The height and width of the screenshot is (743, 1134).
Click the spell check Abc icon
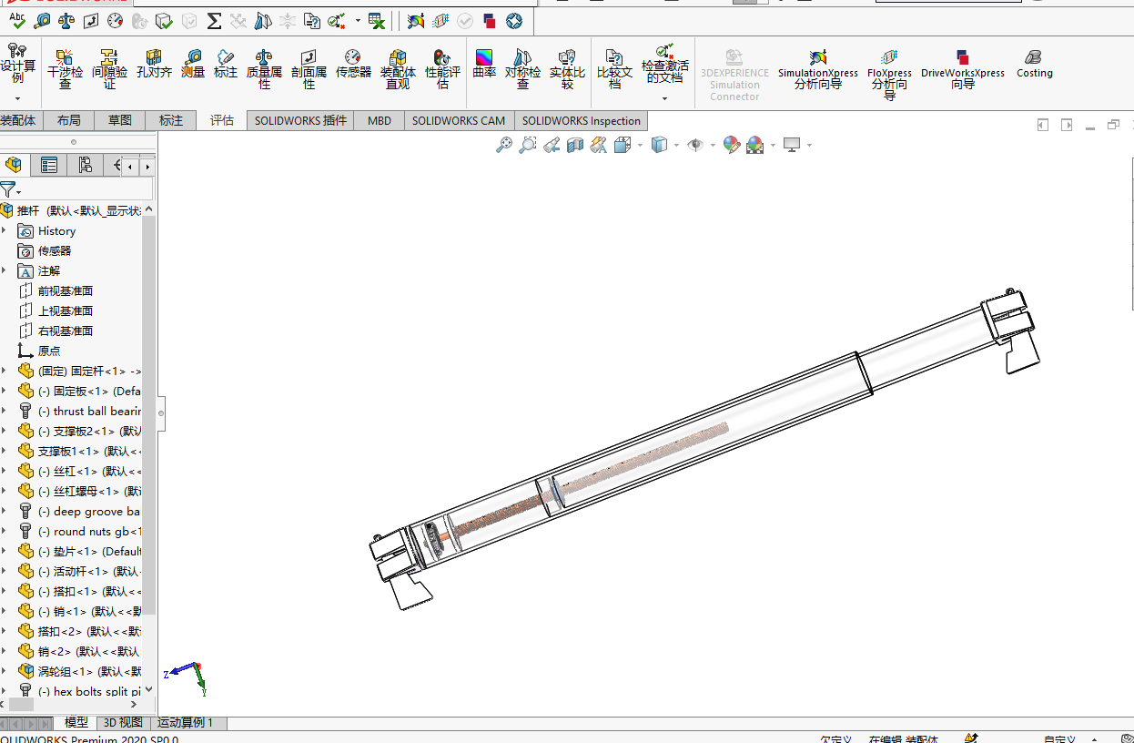(18, 20)
